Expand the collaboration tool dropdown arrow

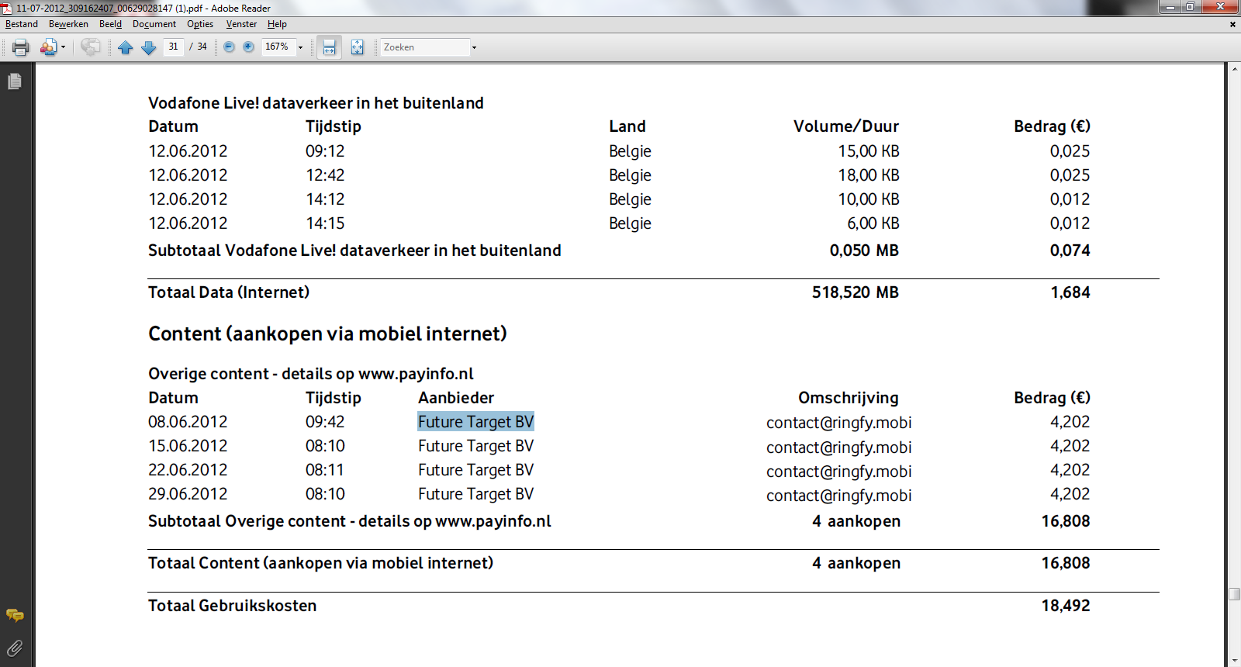click(64, 48)
